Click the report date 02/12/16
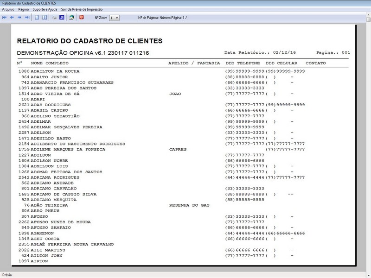 point(284,52)
